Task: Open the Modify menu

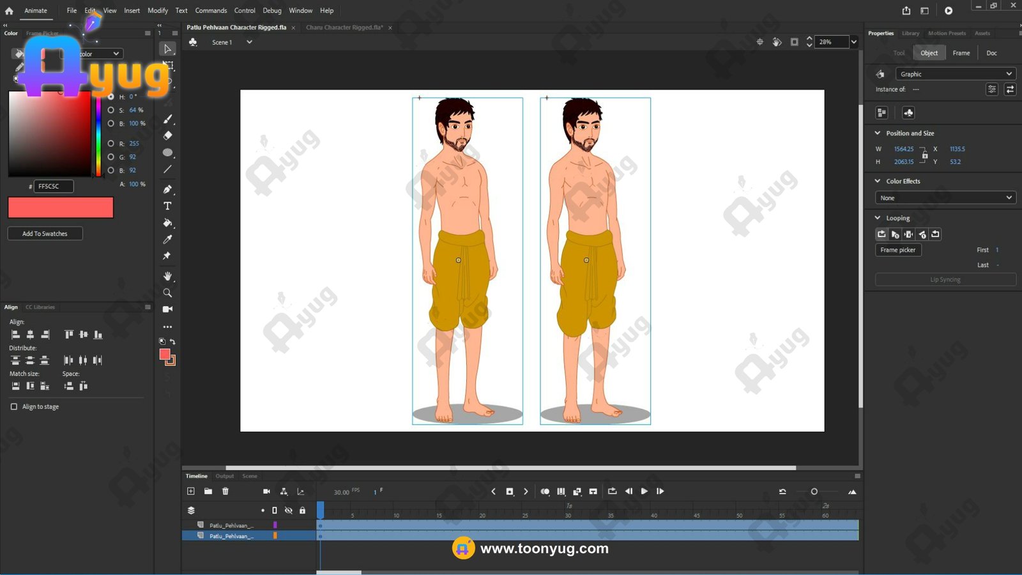Action: click(x=158, y=11)
